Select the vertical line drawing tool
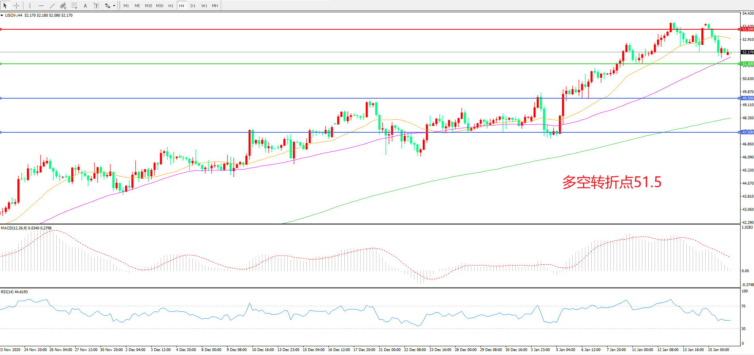The height and width of the screenshot is (355, 754). tap(30, 6)
